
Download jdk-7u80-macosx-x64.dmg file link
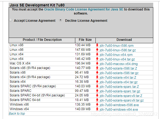tap(119, 64)
